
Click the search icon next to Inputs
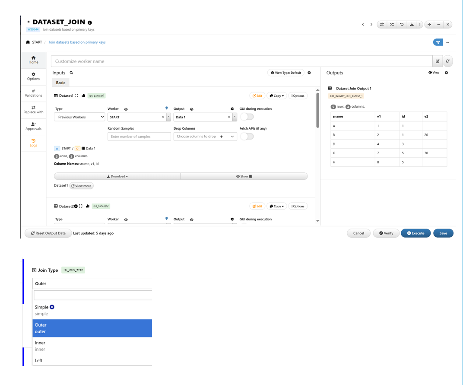pos(72,73)
